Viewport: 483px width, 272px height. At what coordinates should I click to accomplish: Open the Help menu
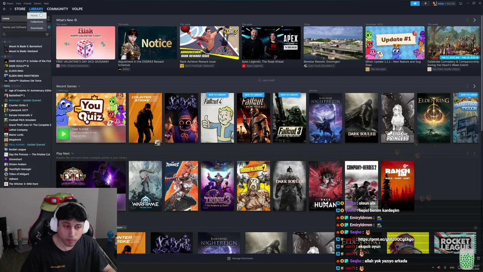46,3
